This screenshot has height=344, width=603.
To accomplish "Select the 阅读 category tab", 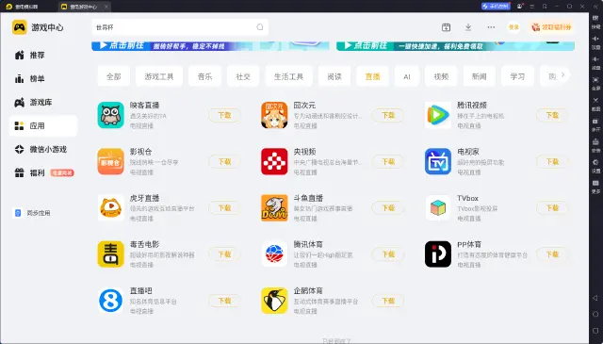I will (334, 76).
